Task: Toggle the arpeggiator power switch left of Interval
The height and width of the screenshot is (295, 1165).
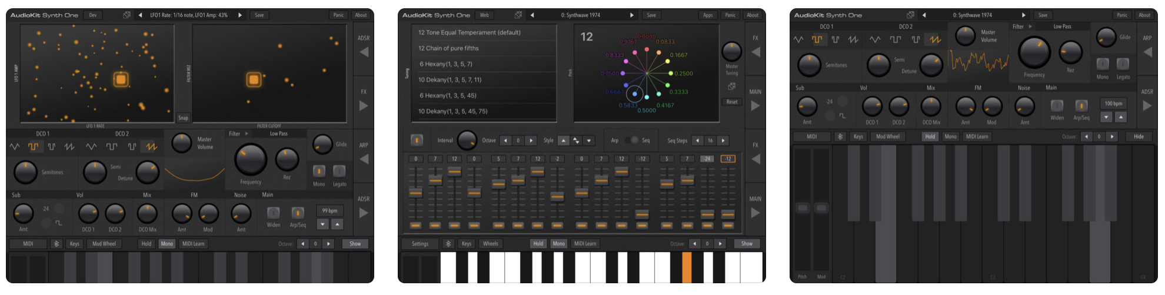Action: click(x=417, y=140)
